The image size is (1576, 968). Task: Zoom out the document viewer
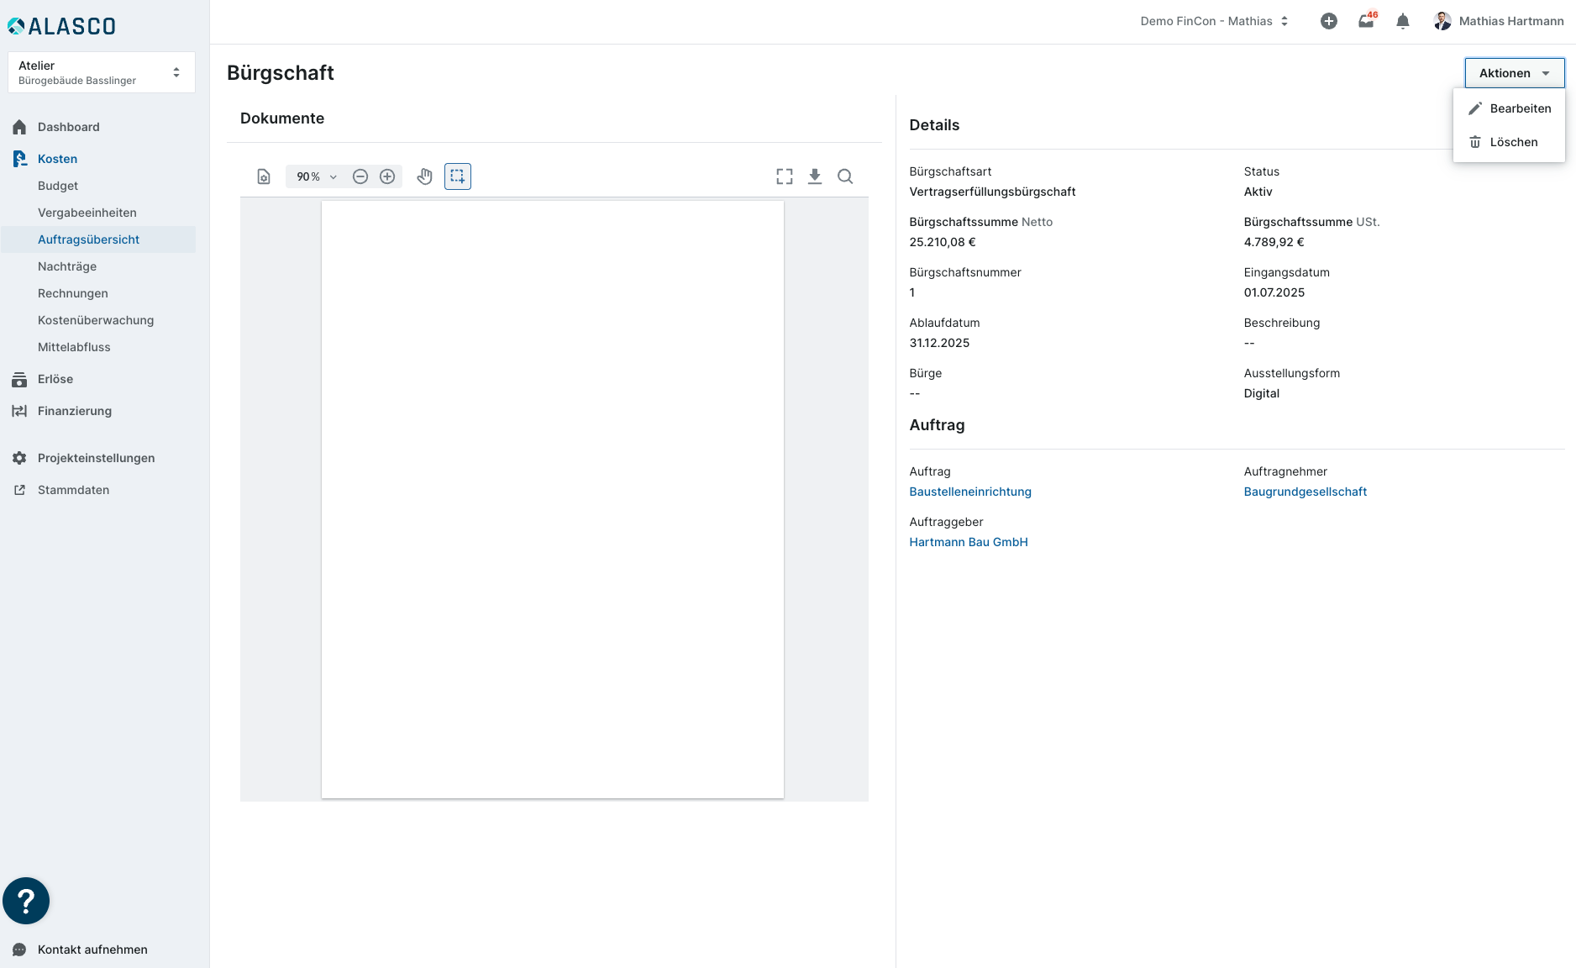pyautogui.click(x=360, y=176)
